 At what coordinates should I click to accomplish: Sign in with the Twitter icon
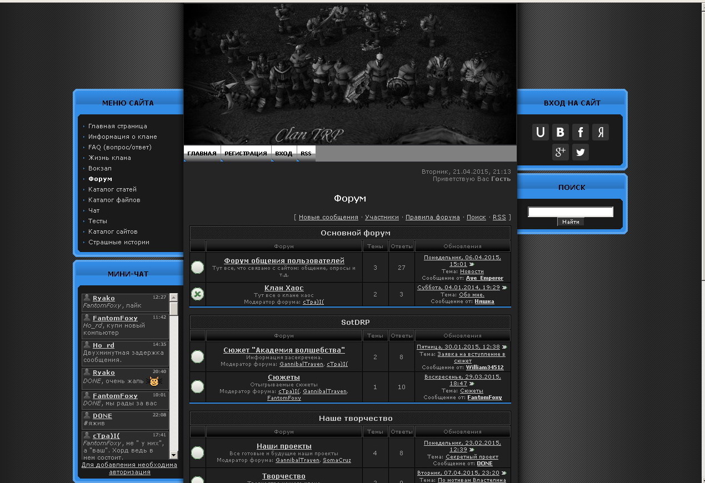[x=580, y=152]
